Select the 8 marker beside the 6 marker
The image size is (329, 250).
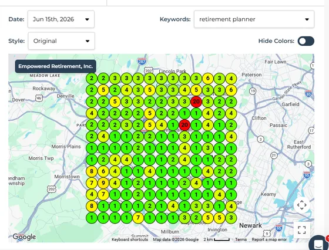(x=92, y=171)
